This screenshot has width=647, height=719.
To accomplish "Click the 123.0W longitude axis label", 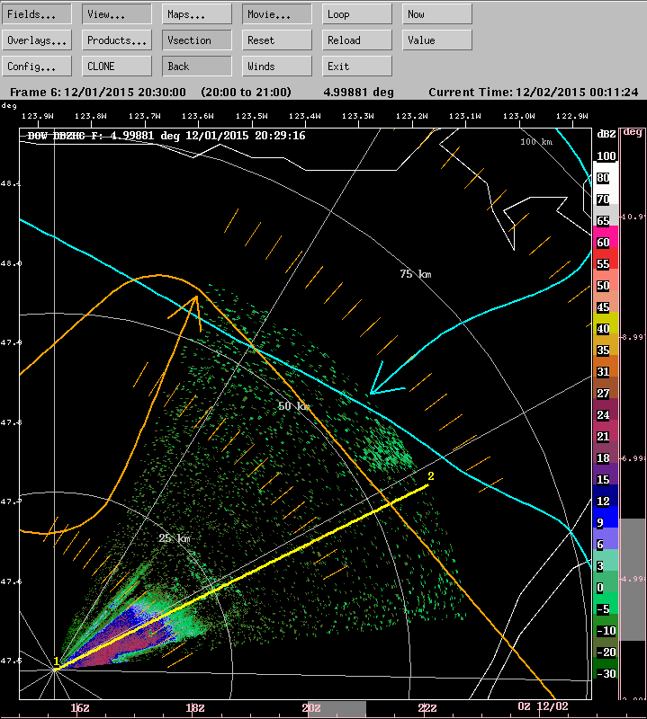I will coord(519,116).
